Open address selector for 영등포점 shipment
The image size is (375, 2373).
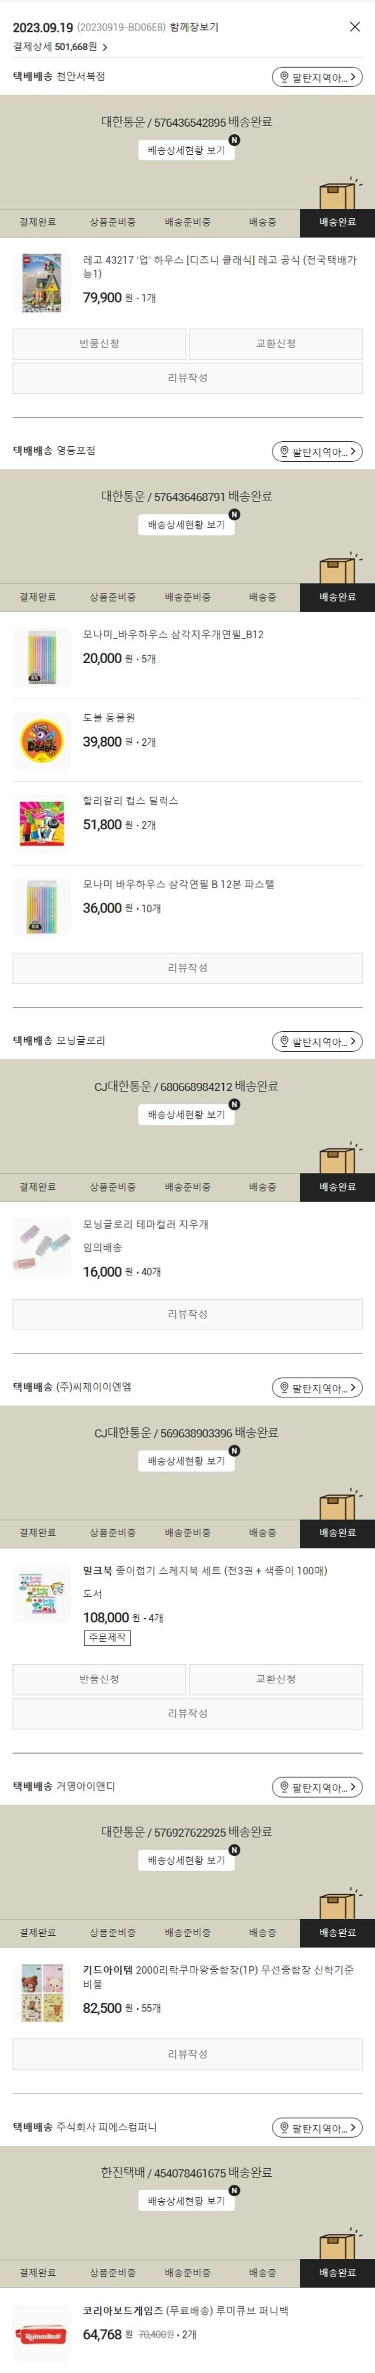(x=317, y=451)
